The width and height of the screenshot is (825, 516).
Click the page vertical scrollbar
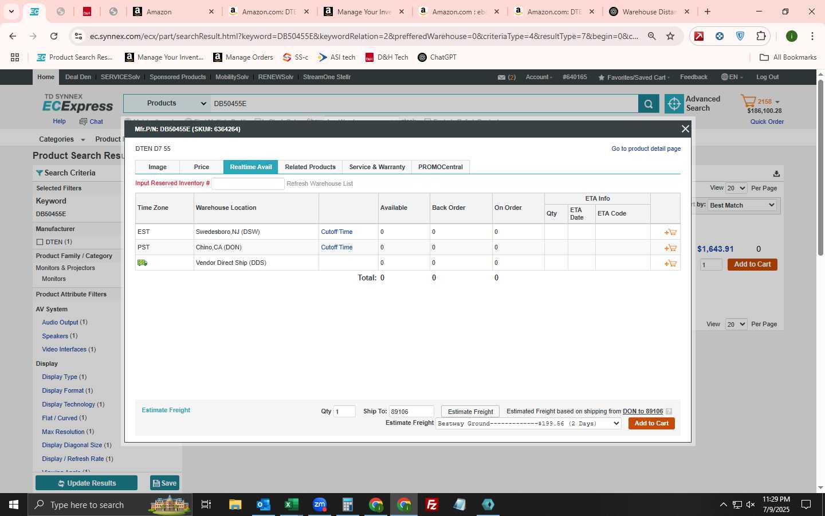[x=820, y=167]
